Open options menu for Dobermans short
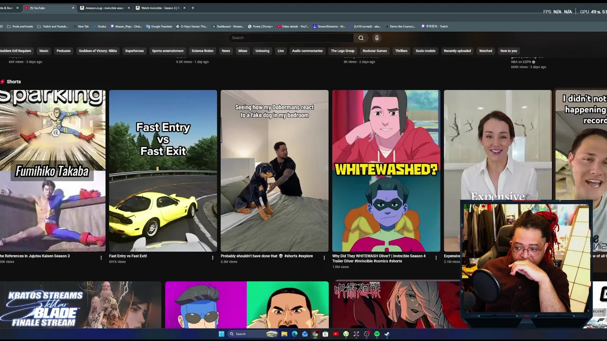 [x=324, y=258]
